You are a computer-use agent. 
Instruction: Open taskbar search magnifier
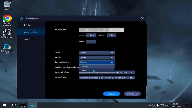coord(13,105)
